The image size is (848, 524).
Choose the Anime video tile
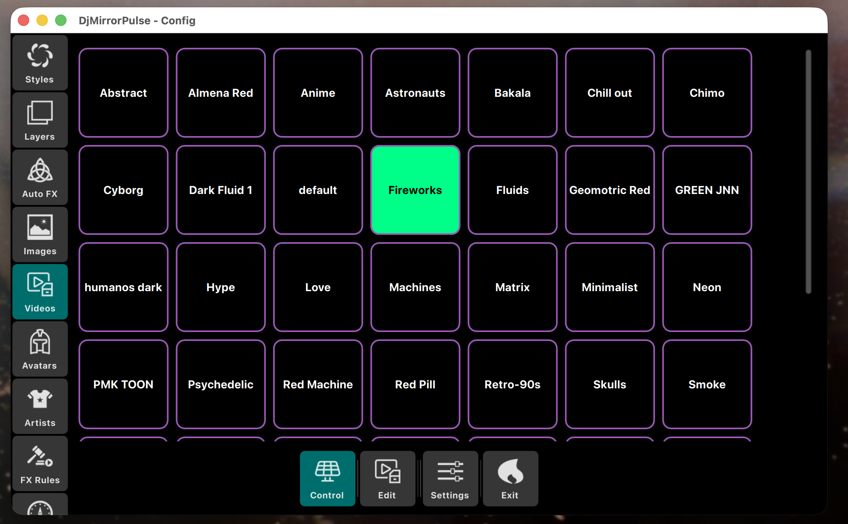point(318,93)
